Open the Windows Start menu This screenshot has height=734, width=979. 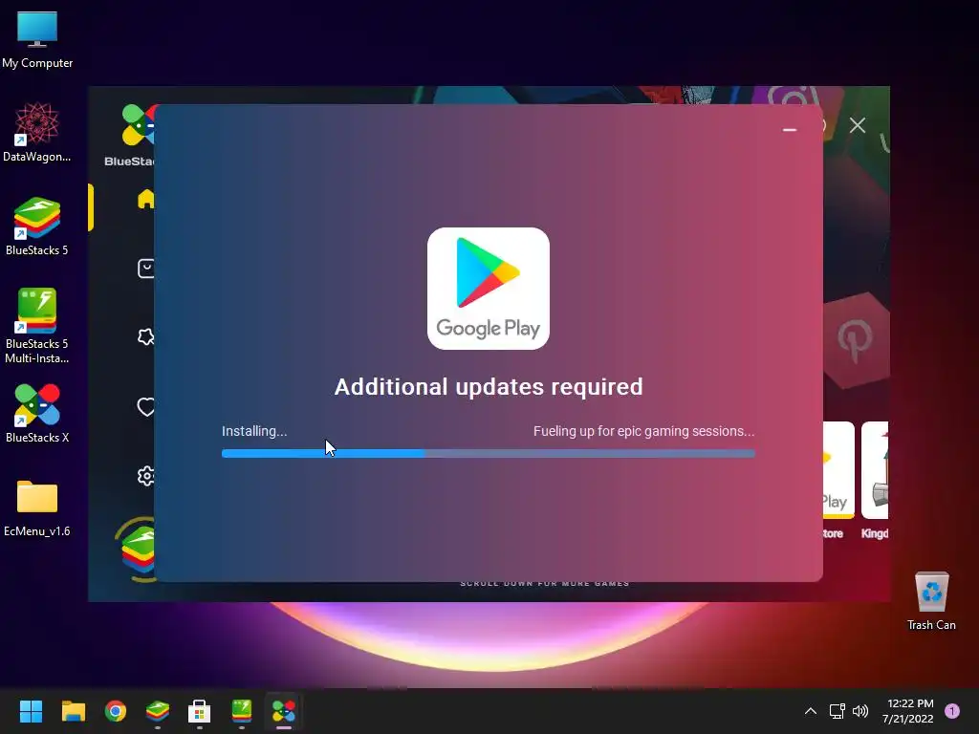[31, 711]
